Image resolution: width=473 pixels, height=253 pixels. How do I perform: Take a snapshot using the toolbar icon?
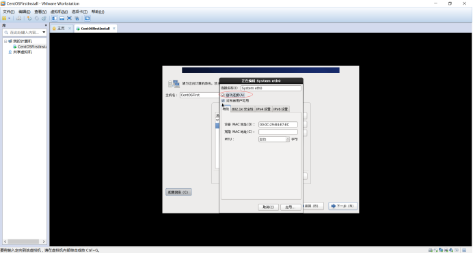(x=29, y=18)
